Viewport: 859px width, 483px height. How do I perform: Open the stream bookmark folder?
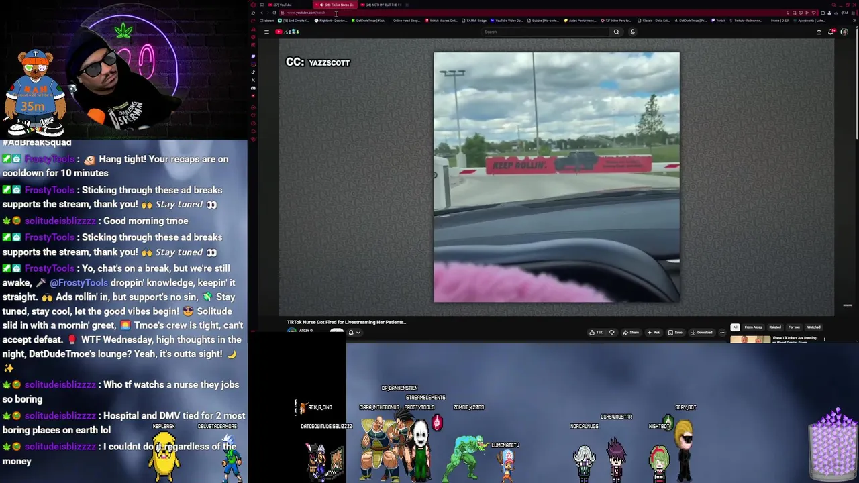point(266,21)
